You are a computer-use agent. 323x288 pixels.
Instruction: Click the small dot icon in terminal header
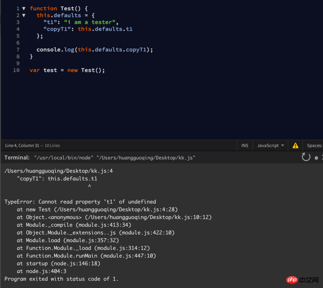tap(316, 158)
